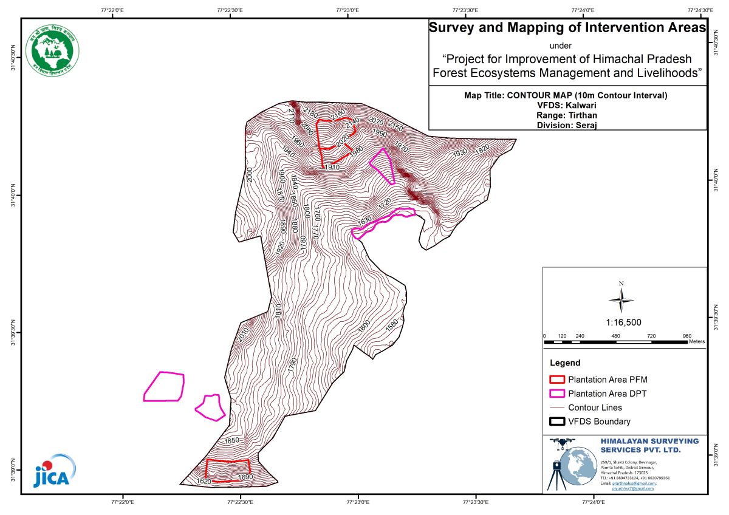Click the '960' scale bar label
The height and width of the screenshot is (515, 729).
687,336
